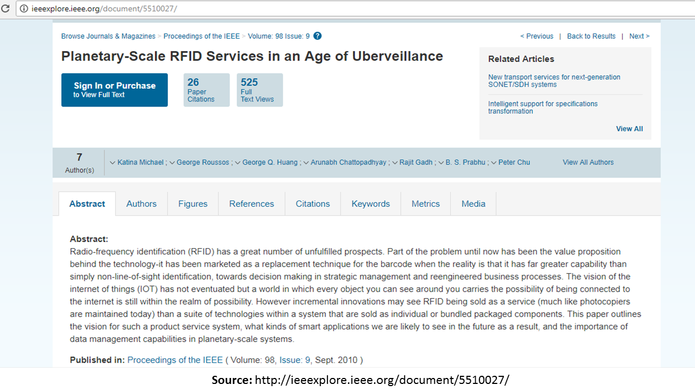Expand George Roussos author details
This screenshot has height=391, width=695.
(x=172, y=162)
